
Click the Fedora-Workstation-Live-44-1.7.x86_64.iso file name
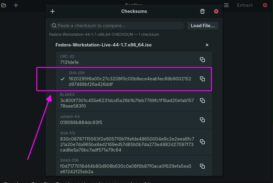[104, 45]
